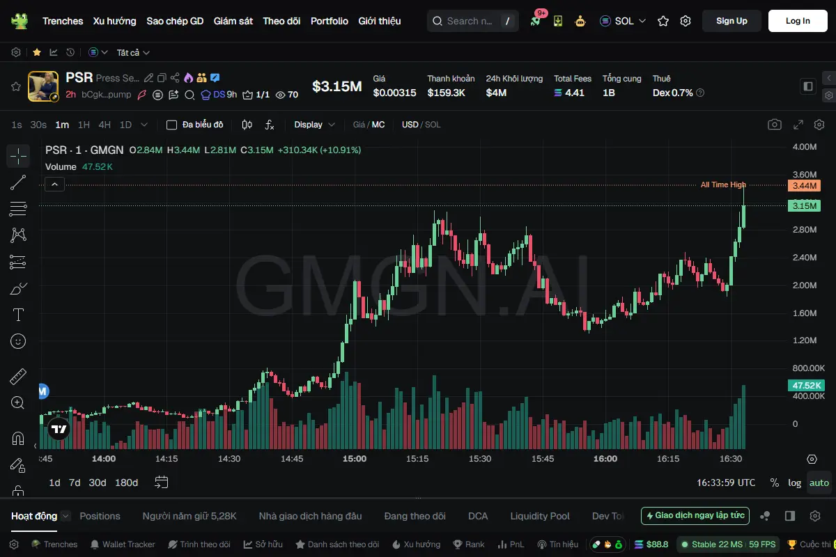
Task: Expand more timeframe options chevron
Action: (144, 125)
